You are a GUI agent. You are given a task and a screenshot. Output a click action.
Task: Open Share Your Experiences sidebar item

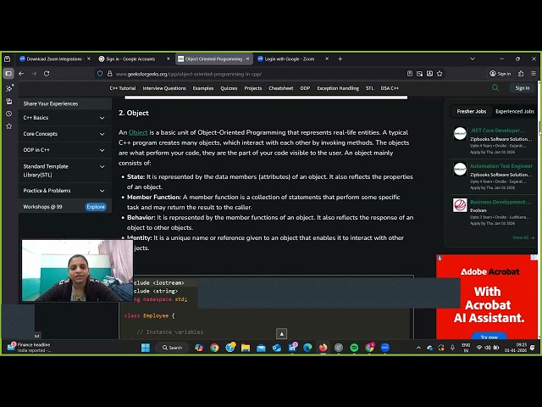[x=64, y=103]
